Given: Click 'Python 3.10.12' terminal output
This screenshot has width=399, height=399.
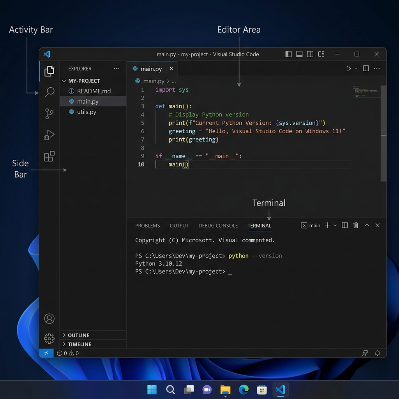Looking at the screenshot, I should [x=159, y=264].
